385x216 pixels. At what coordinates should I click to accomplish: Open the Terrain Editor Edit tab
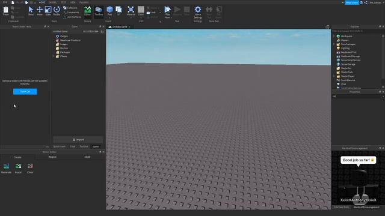(x=88, y=157)
